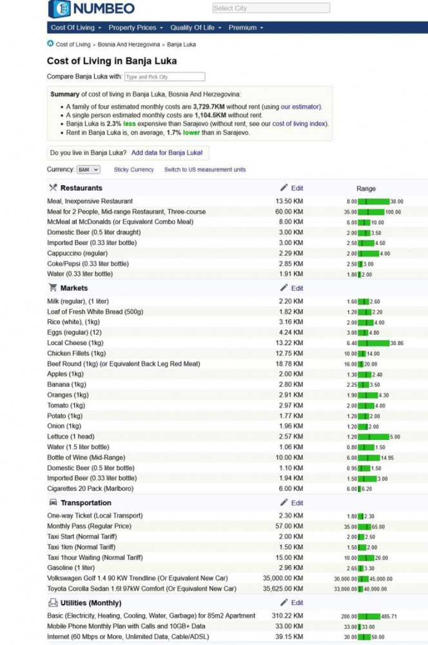Viewport: 428px width, 645px height.
Task: Click pencil Edit icon for Markets
Action: pos(284,288)
